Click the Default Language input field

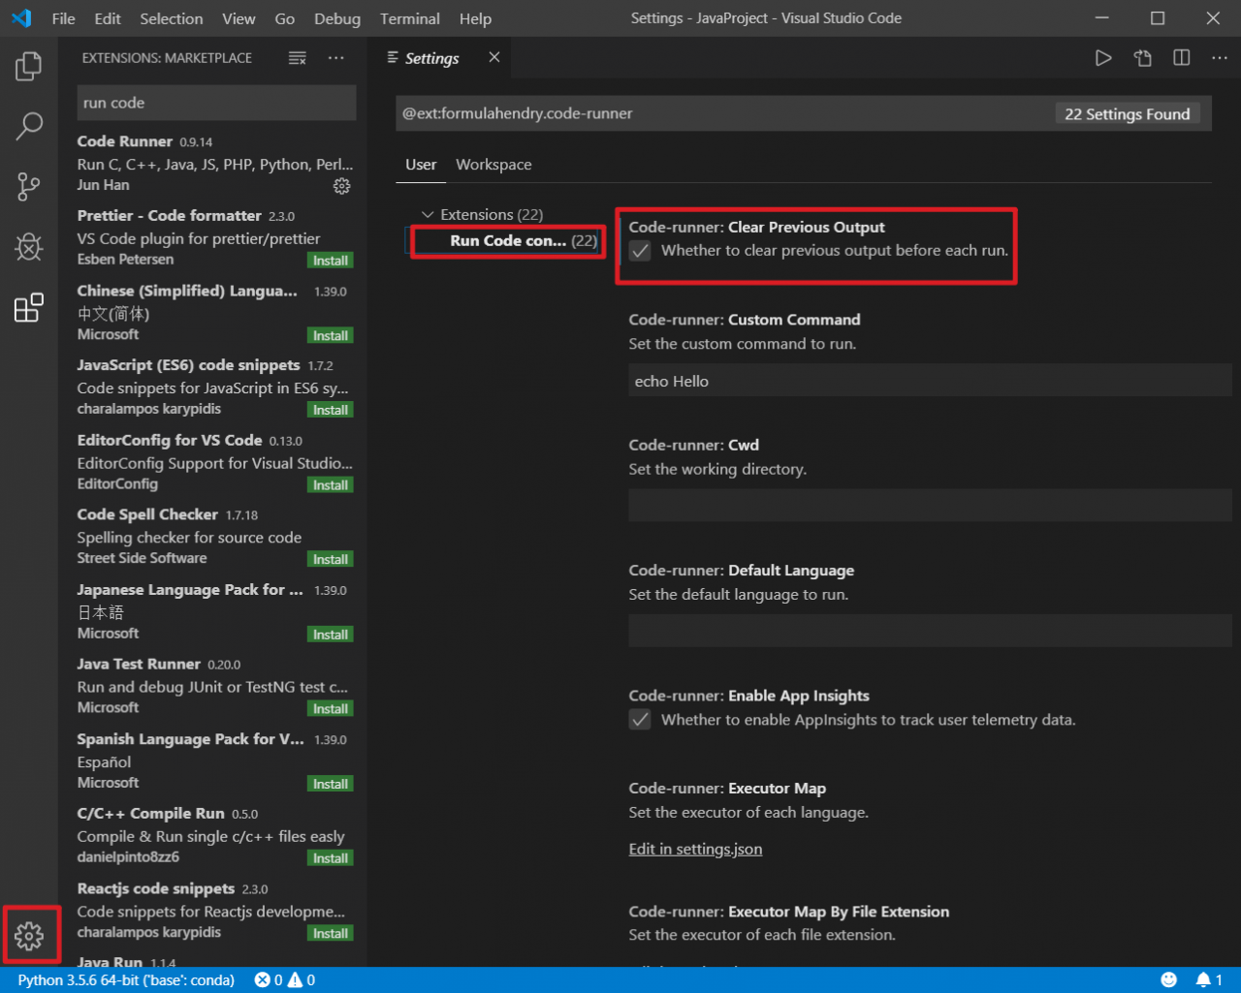coord(930,631)
